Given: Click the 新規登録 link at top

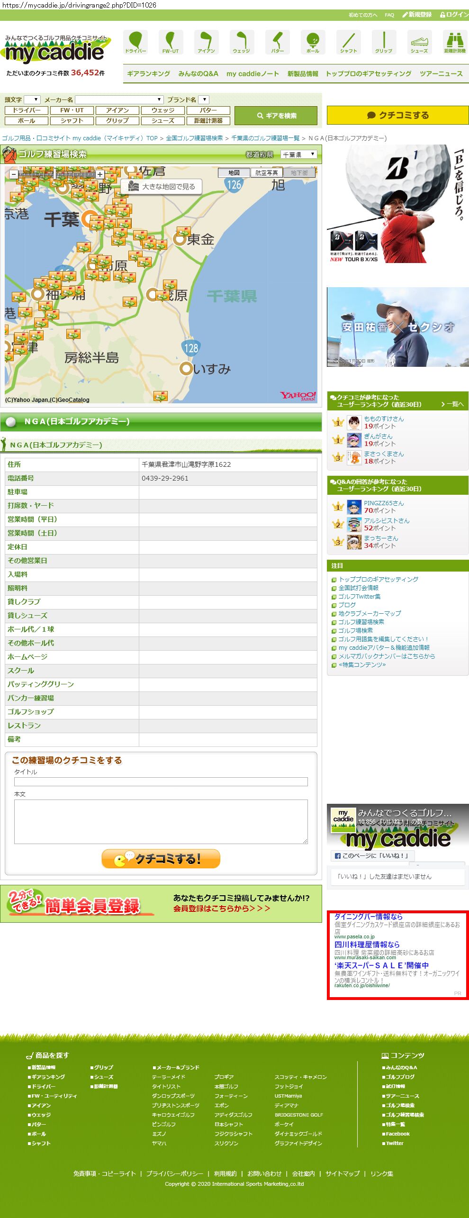Looking at the screenshot, I should (x=417, y=15).
